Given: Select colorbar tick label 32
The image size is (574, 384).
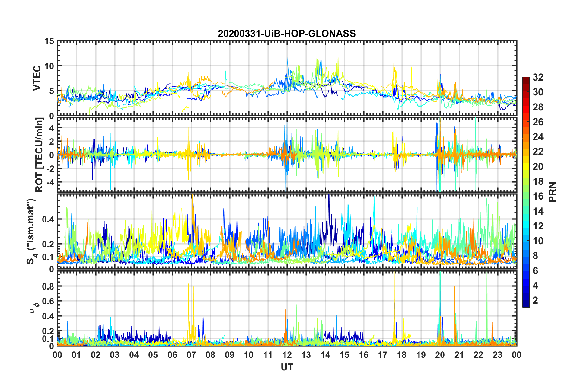Looking at the screenshot, I should click(538, 77).
